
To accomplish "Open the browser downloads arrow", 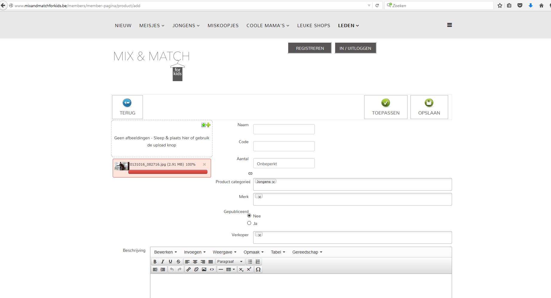I will click(531, 5).
